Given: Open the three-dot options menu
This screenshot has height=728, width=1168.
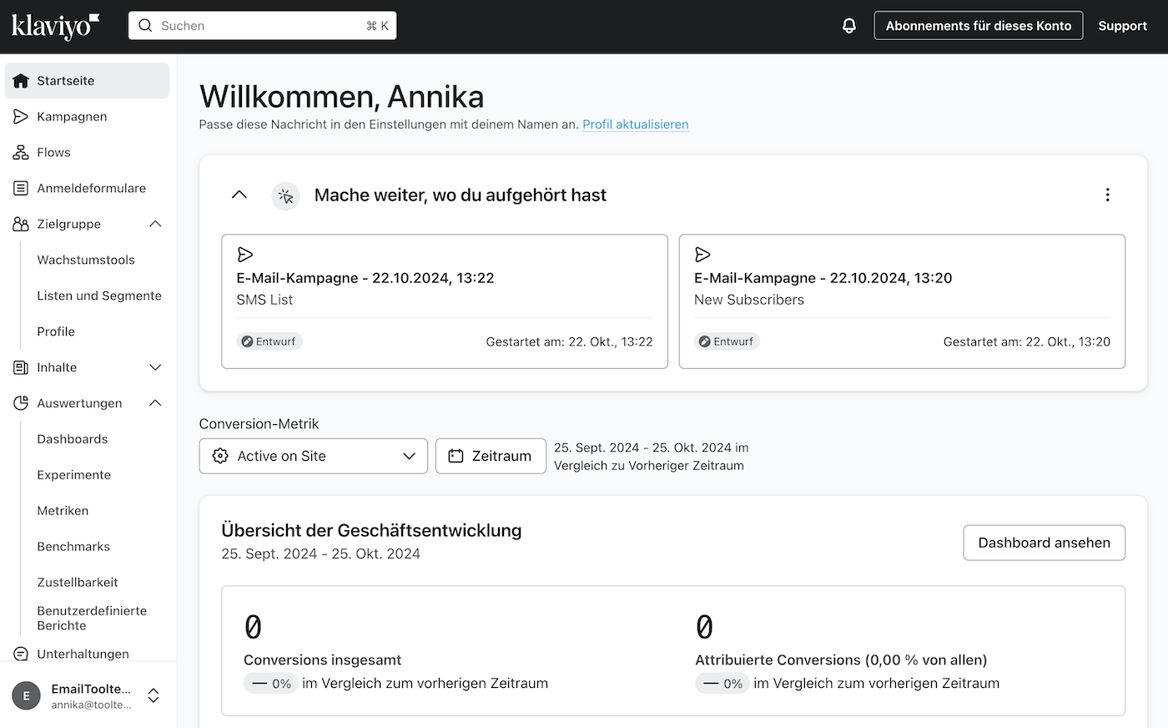Looking at the screenshot, I should click(1107, 195).
